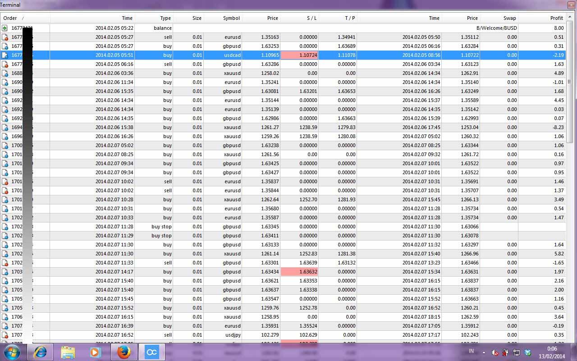The height and width of the screenshot is (361, 577).
Task: Show hidden system tray icons
Action: pos(484,352)
